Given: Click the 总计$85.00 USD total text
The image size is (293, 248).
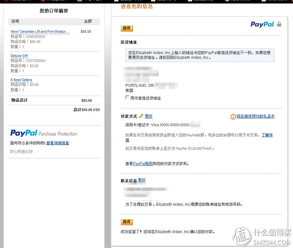Looking at the screenshot, I should (x=86, y=110).
